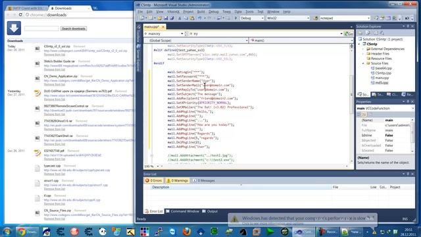
Task: Click the big blue download arrow icon
Action: 14,28
